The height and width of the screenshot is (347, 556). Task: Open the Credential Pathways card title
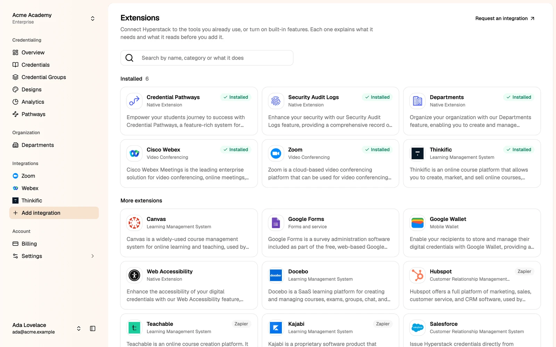[173, 97]
